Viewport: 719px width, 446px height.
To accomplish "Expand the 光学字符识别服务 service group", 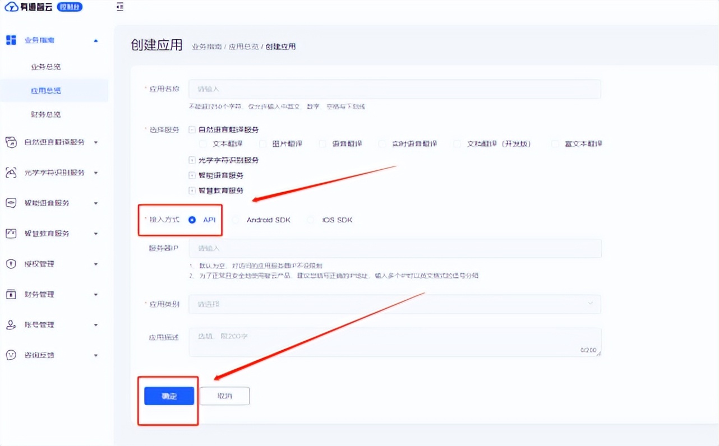I will (x=191, y=160).
